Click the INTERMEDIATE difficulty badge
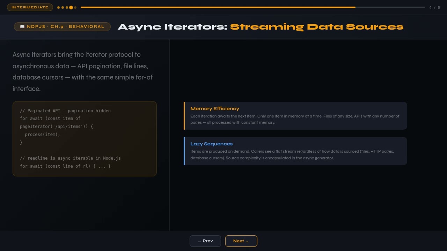 point(30,7)
